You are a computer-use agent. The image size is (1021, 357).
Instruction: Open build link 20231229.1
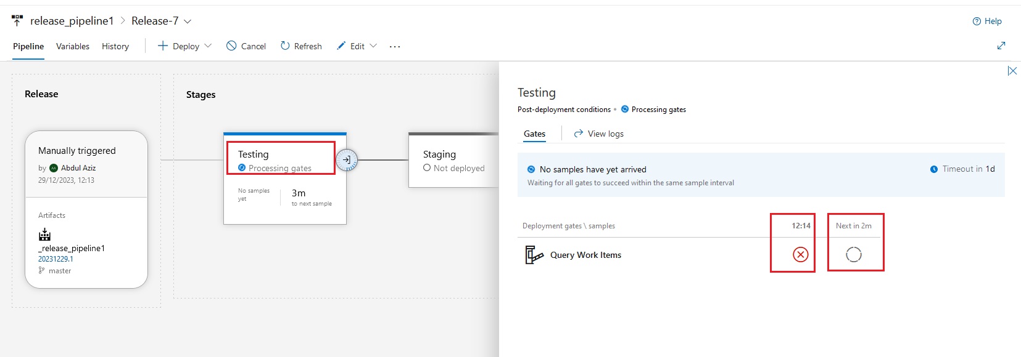coord(56,259)
